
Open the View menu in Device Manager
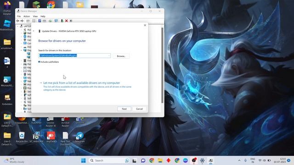point(35,16)
